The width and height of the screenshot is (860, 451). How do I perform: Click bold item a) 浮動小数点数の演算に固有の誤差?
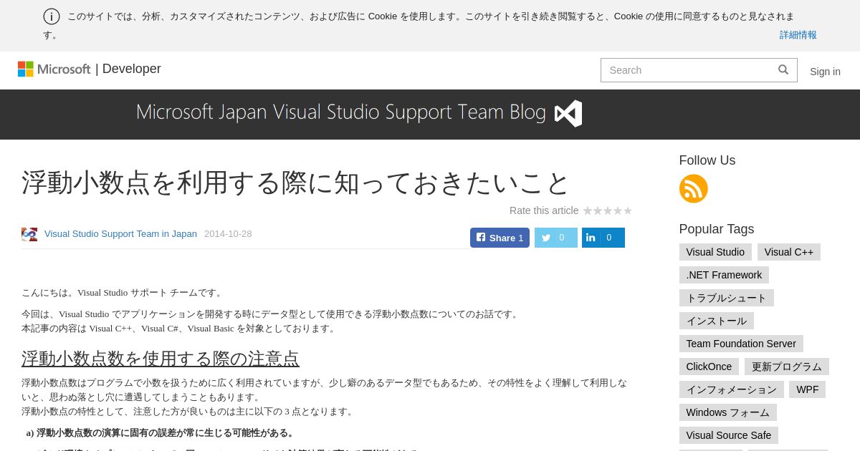tap(161, 433)
